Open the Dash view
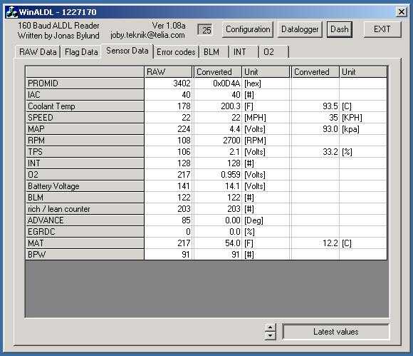The height and width of the screenshot is (356, 413). point(340,29)
